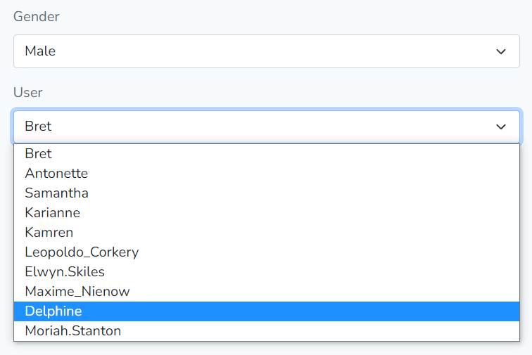
Task: Click the Gender field label
Action: click(x=37, y=17)
